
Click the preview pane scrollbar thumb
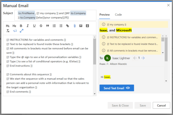166,49
